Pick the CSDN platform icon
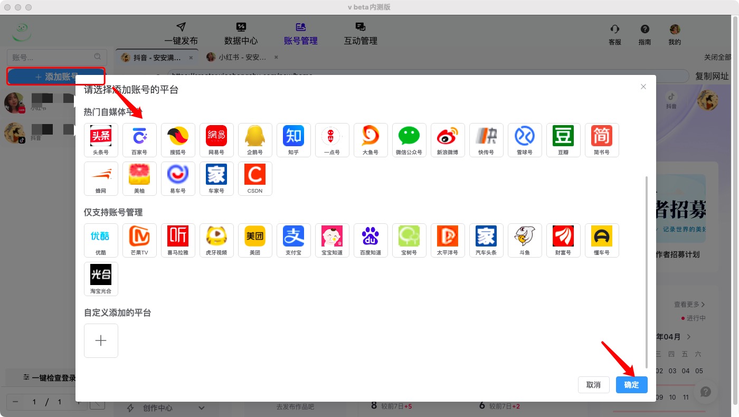The image size is (739, 417). (255, 178)
